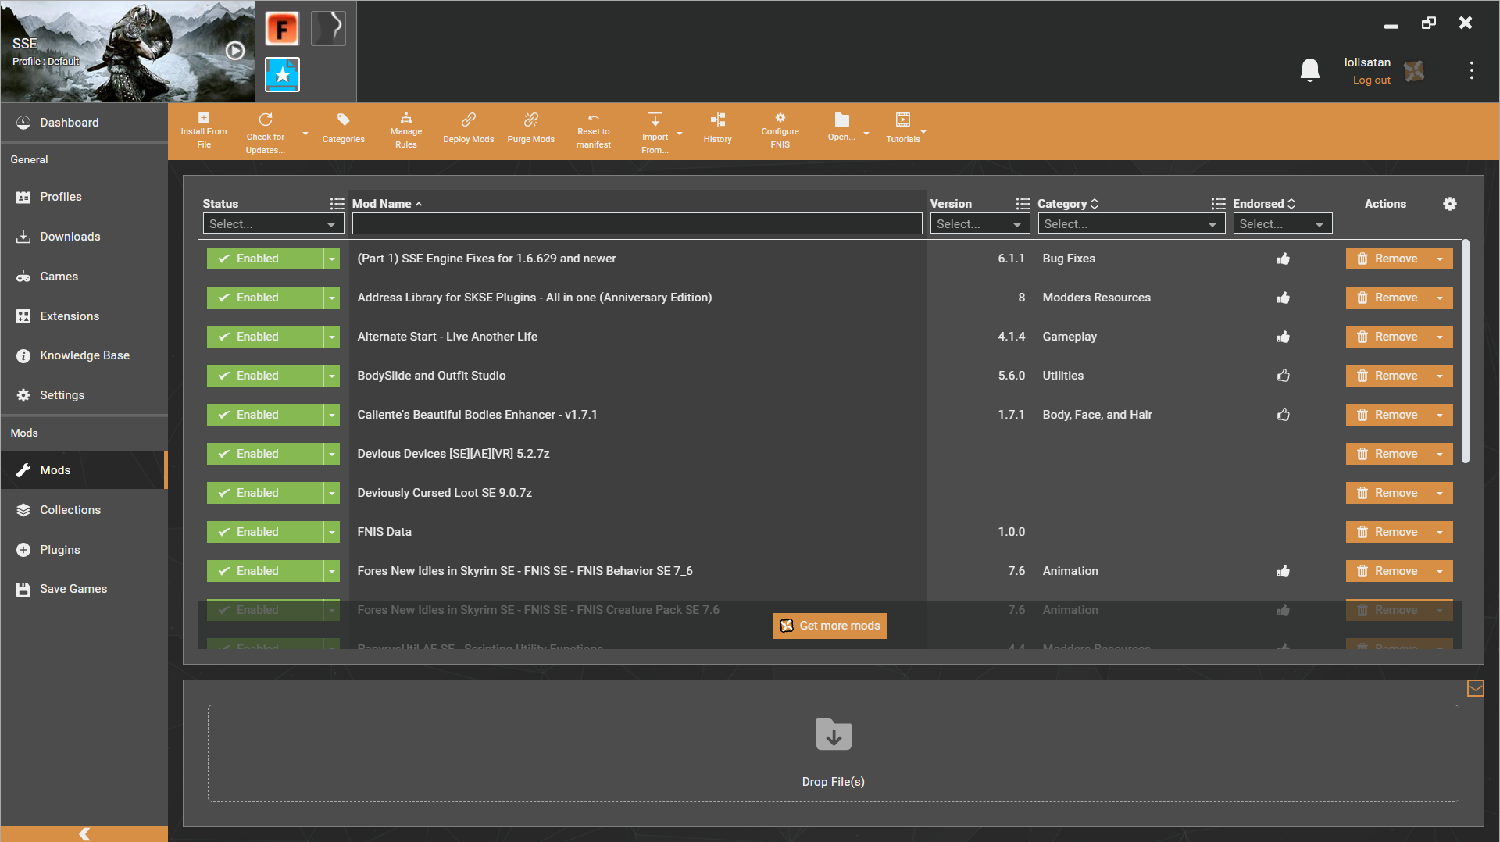Open table column settings gear

[x=1450, y=204]
